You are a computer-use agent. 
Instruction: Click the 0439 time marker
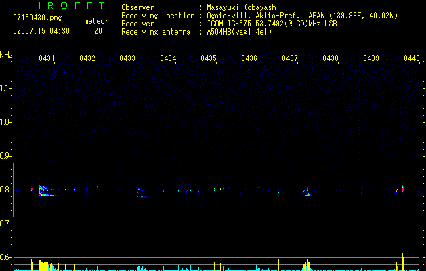[x=371, y=58]
